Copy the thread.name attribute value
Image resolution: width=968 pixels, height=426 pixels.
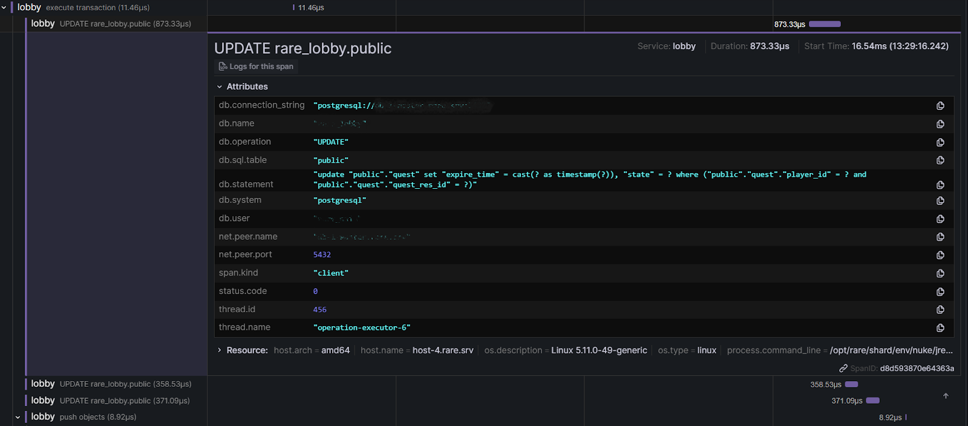coord(940,328)
